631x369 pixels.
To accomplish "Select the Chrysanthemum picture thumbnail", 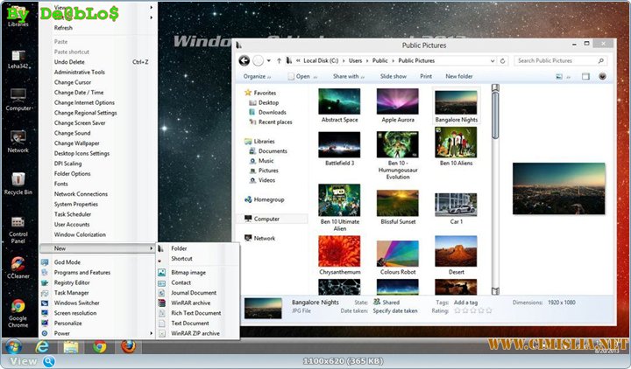I will [x=339, y=251].
